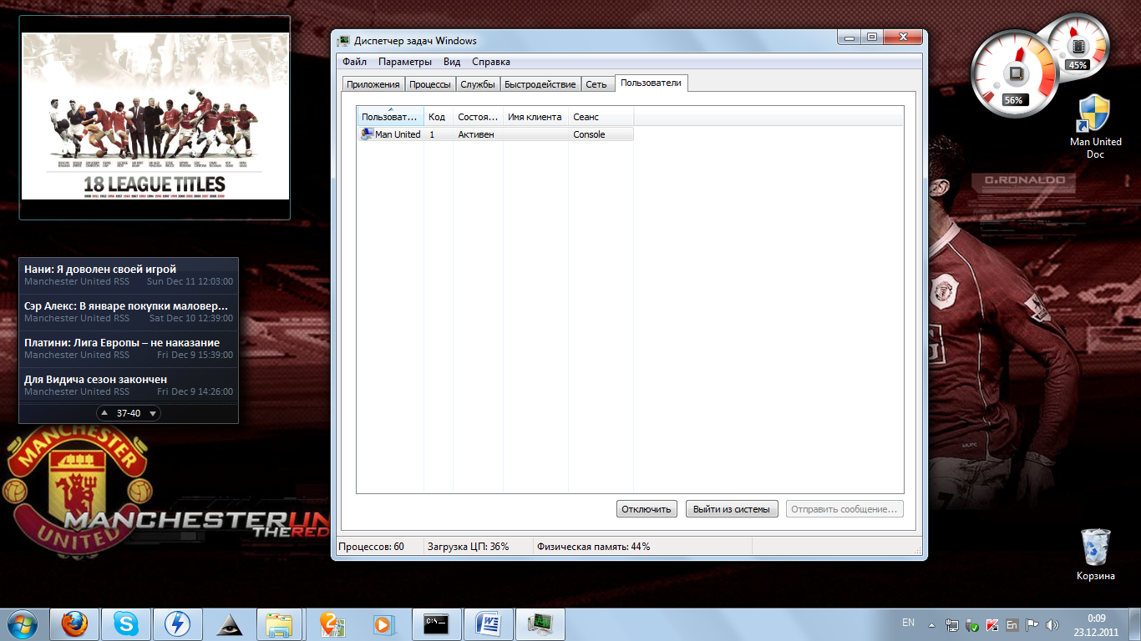The image size is (1141, 641).
Task: Select the Console session cell
Action: tap(589, 134)
